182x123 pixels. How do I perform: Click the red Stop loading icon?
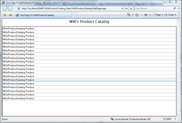[x=131, y=9]
